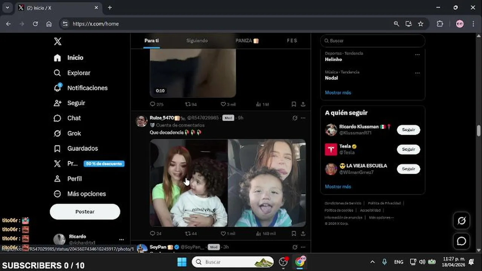Screen dimensions: 482x271
Task: Click the Buscar search field on X
Action: (x=373, y=41)
